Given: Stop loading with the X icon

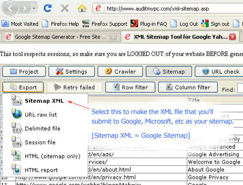Looking at the screenshot, I should point(65,8).
